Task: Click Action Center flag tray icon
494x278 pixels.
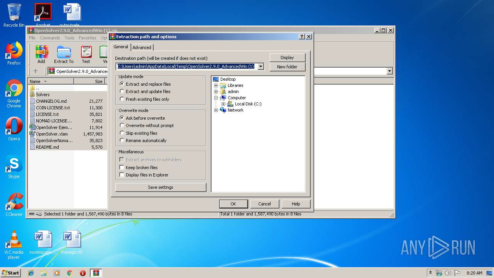Action: tap(457, 273)
